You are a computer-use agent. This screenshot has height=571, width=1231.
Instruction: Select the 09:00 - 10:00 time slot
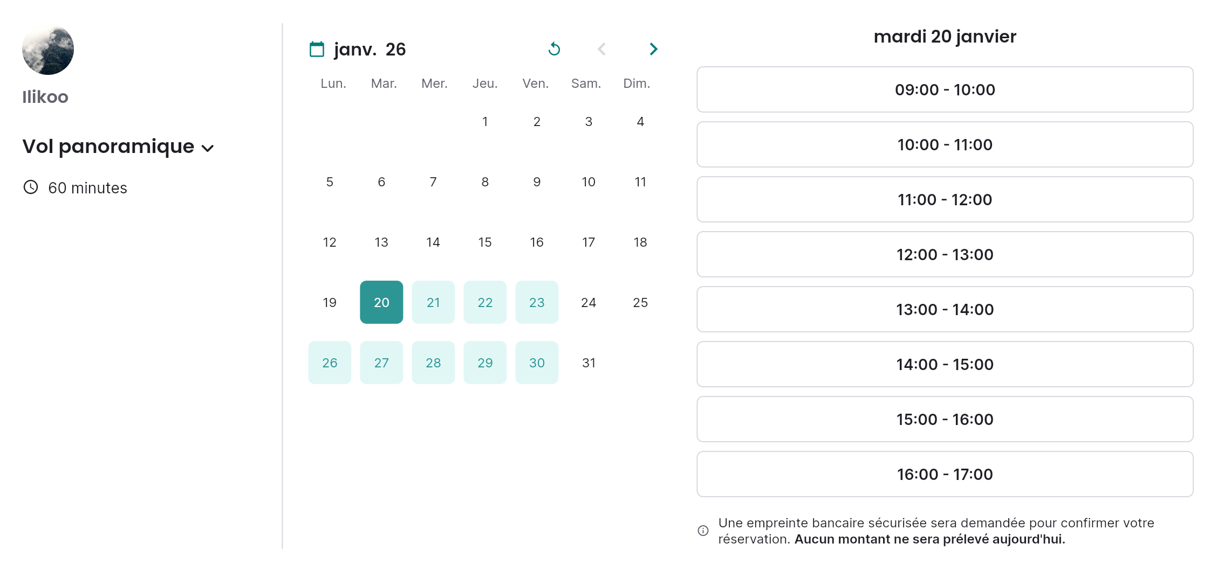pos(945,89)
